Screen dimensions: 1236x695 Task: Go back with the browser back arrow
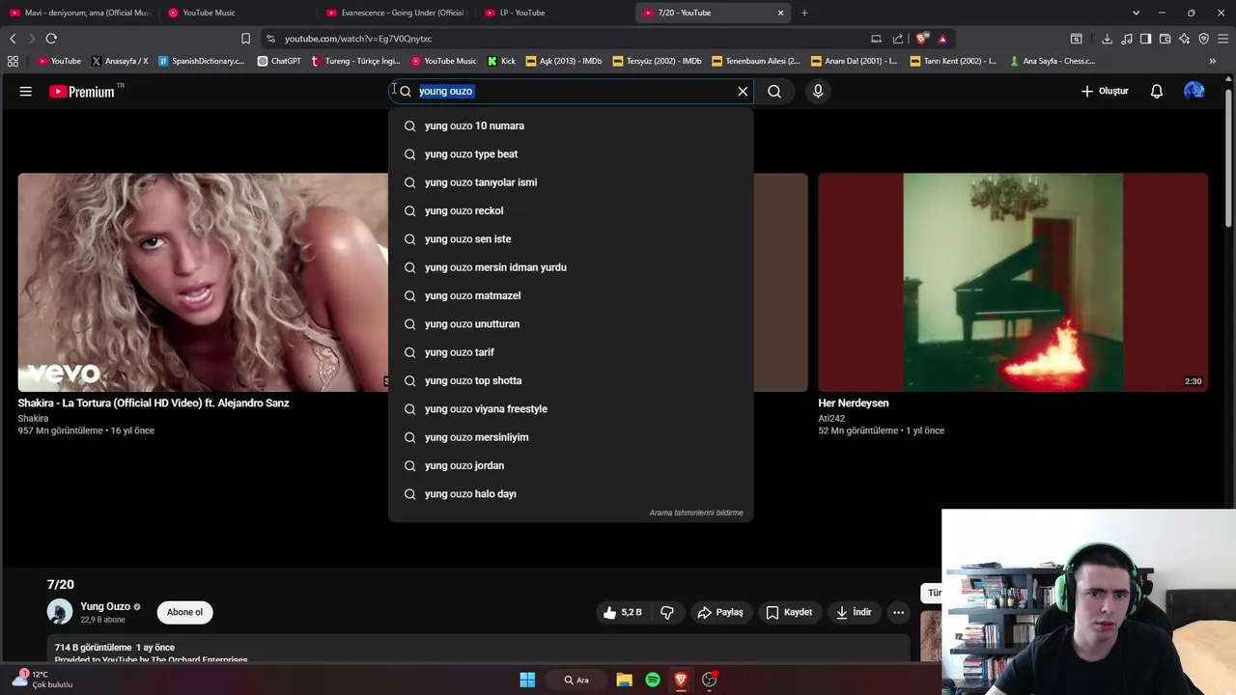click(13, 39)
